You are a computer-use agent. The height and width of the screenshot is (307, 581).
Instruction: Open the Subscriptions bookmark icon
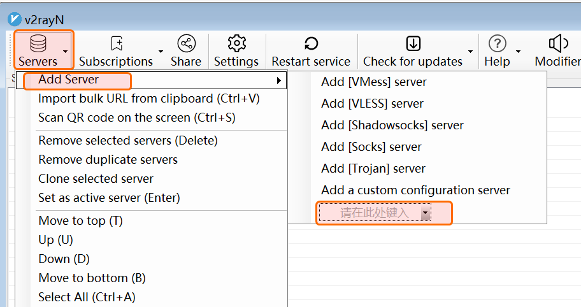point(116,43)
